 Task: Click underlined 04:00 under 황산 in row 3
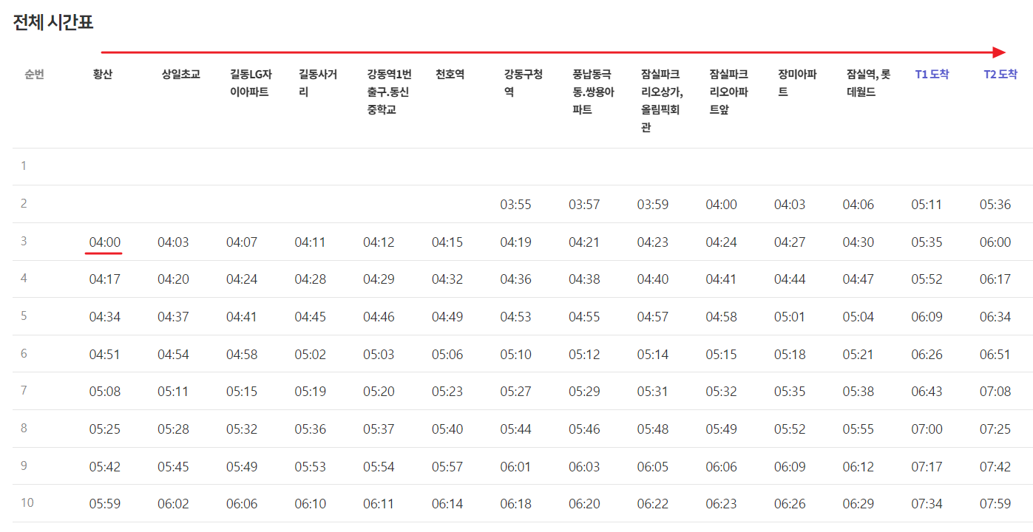tap(104, 242)
